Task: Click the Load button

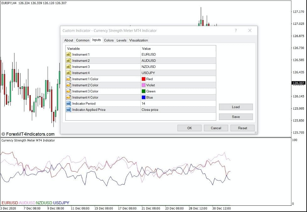Action: [236, 107]
